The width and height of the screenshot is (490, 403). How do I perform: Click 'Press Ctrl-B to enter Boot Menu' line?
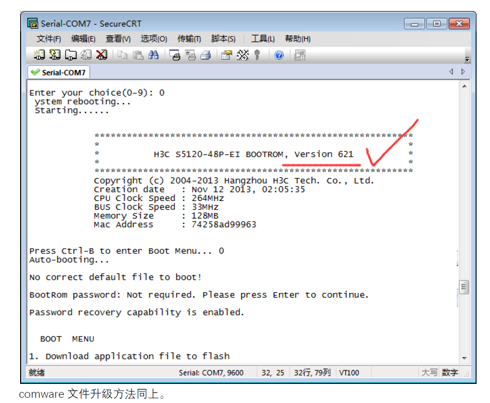[x=126, y=251]
